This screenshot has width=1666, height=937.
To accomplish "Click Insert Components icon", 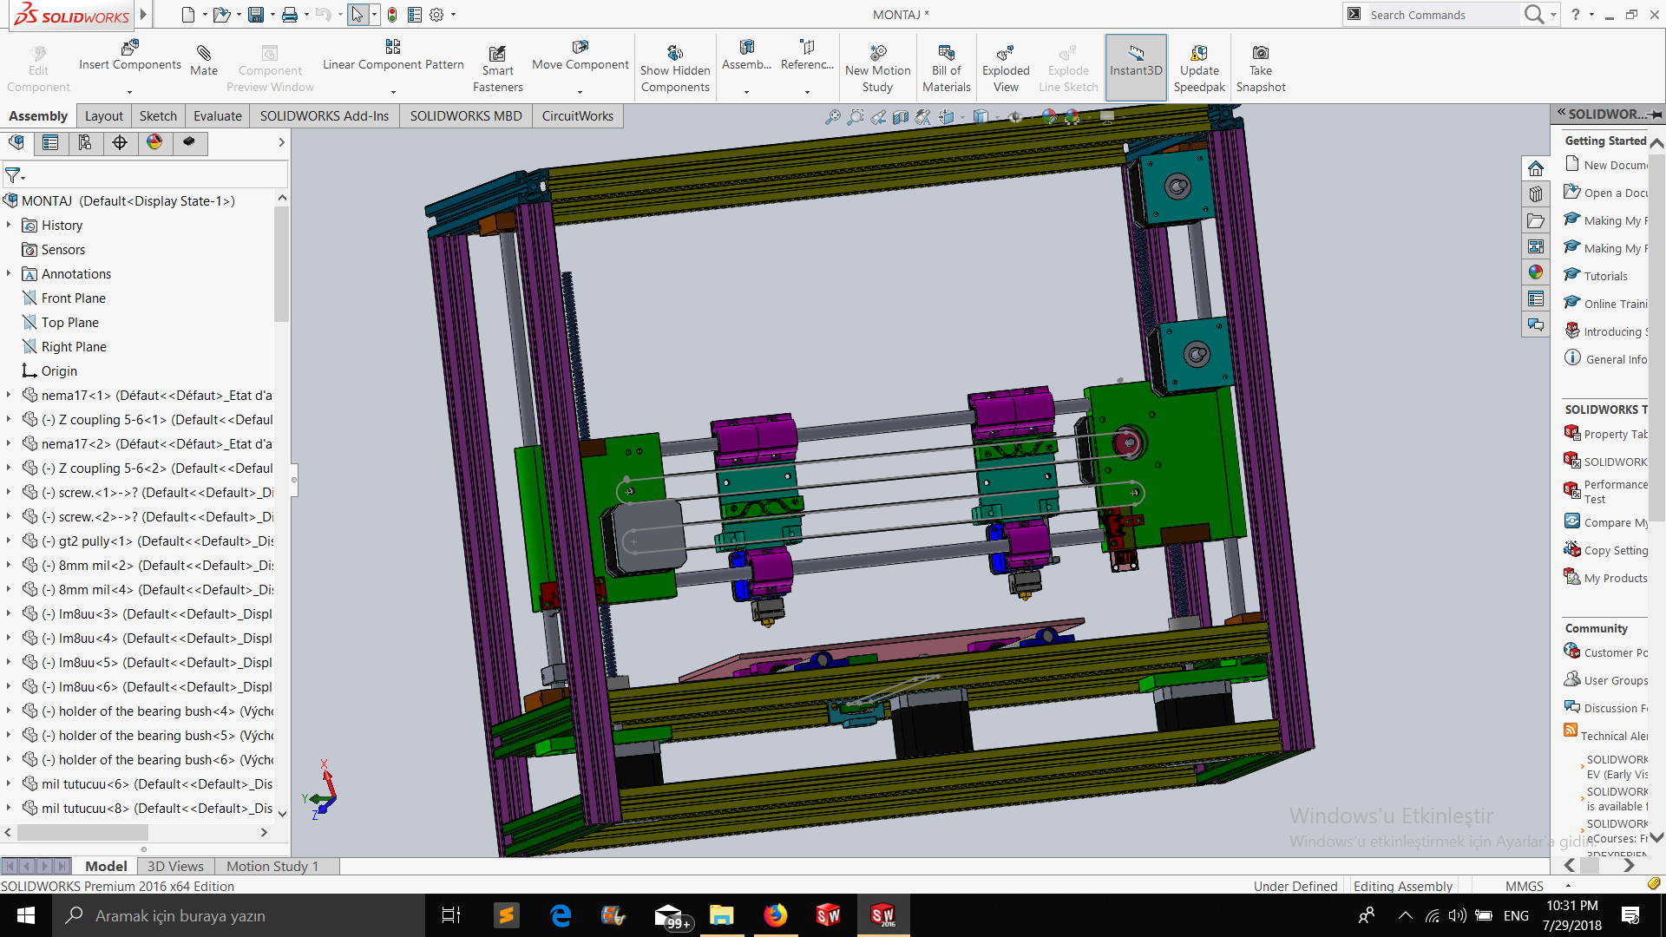I will point(130,49).
